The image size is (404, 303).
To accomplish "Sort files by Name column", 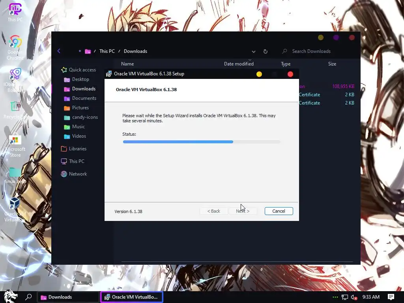I will pyautogui.click(x=127, y=64).
